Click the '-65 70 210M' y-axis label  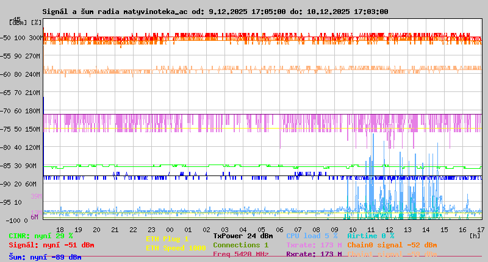[x=20, y=93]
